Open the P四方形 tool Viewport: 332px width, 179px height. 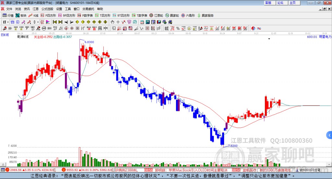tap(48, 16)
